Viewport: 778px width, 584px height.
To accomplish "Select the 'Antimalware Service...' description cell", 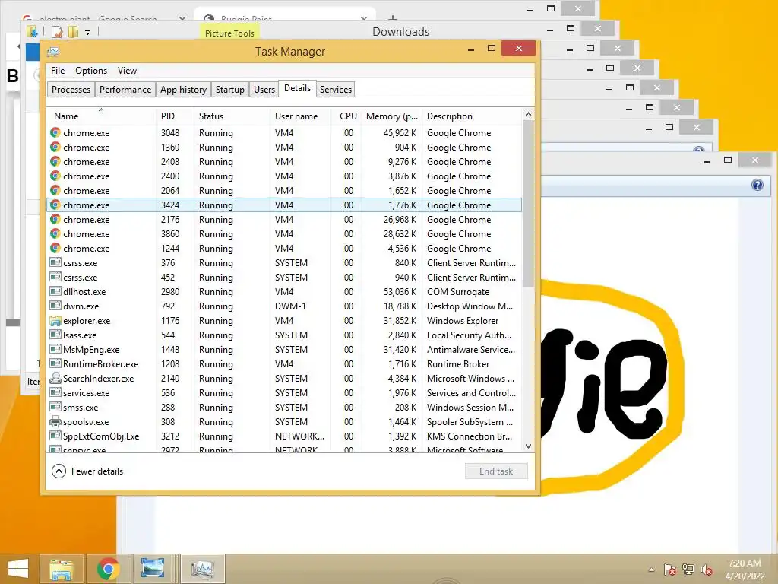I will (x=471, y=350).
